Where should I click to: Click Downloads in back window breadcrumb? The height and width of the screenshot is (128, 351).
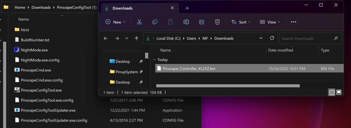pyautogui.click(x=41, y=7)
